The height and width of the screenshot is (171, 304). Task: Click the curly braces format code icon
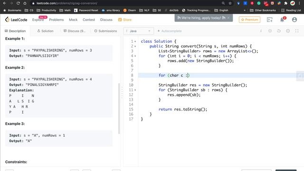pos(270,31)
